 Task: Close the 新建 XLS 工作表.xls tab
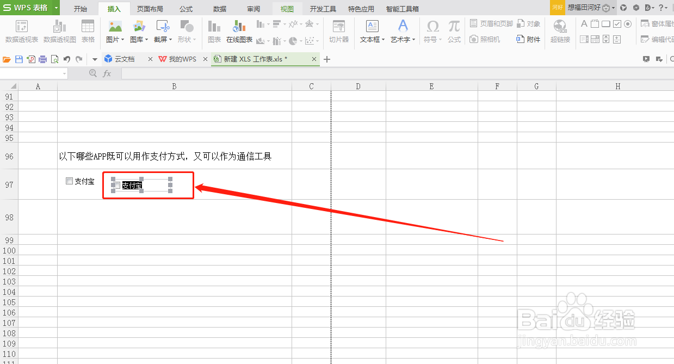coord(314,59)
